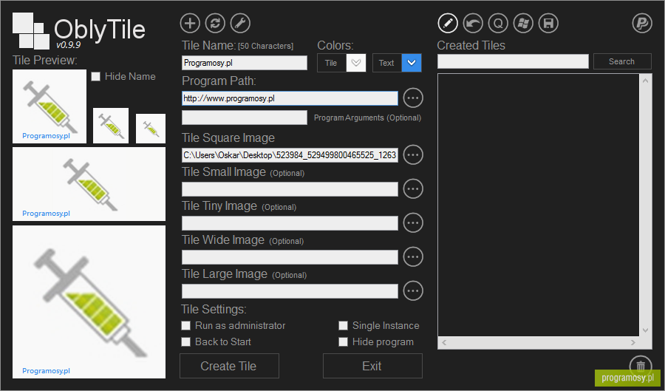Image resolution: width=665 pixels, height=391 pixels.
Task: Click the add new tile plus icon
Action: pyautogui.click(x=190, y=23)
